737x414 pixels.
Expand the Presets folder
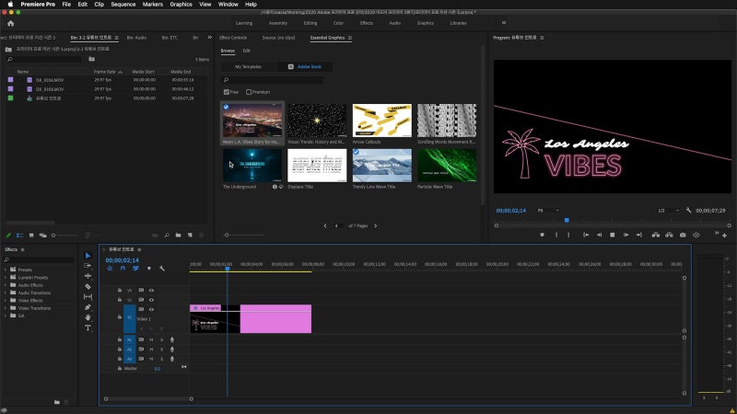(6, 270)
